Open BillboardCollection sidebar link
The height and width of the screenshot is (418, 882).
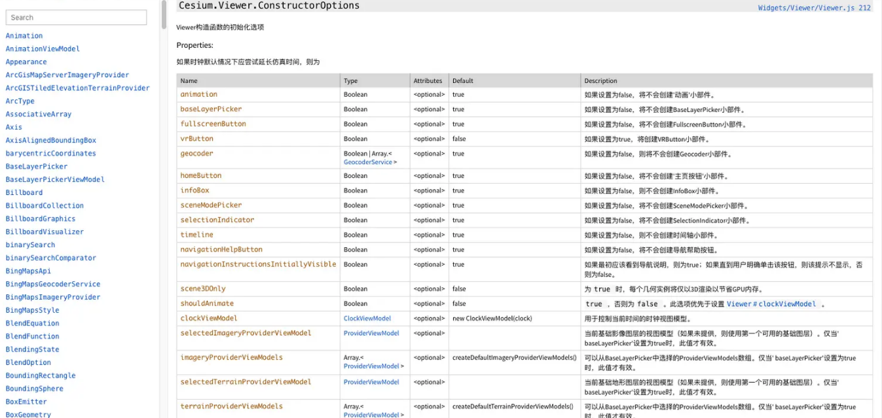tap(45, 206)
